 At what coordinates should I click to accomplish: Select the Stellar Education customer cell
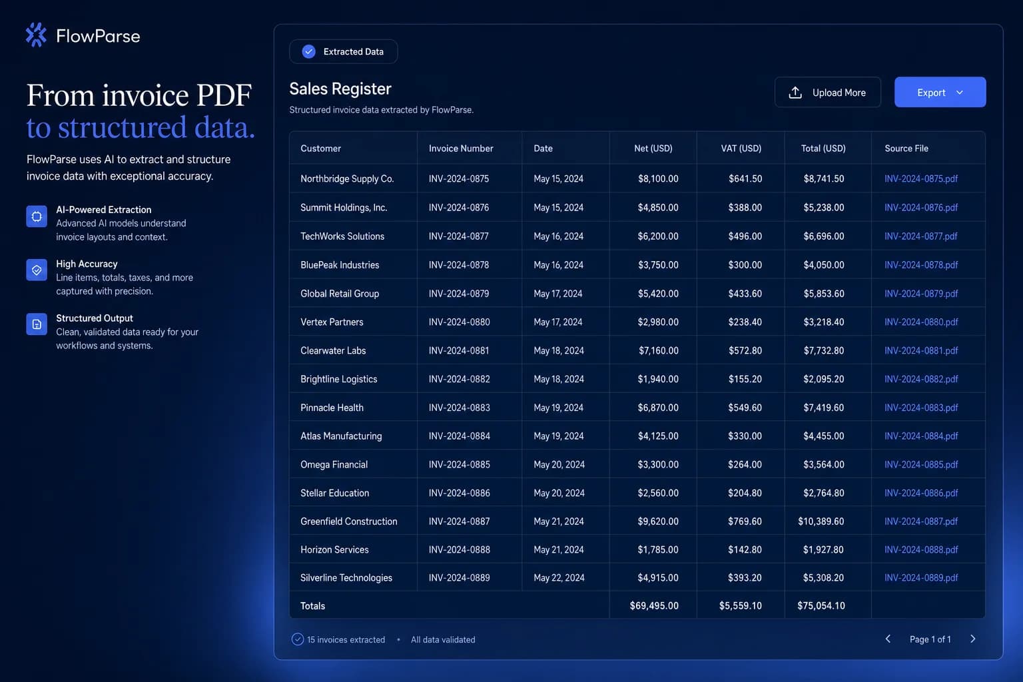[353, 493]
